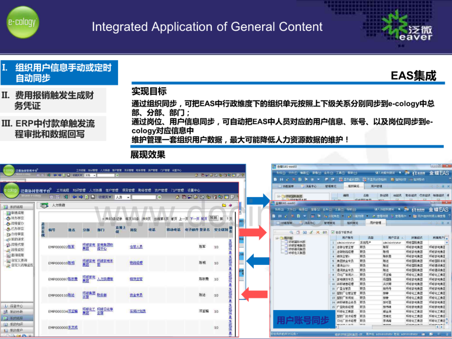Open the 收藏夹 dropdown in front e-cology toolbar
Viewport: 452px width, 339px height.
104,197
